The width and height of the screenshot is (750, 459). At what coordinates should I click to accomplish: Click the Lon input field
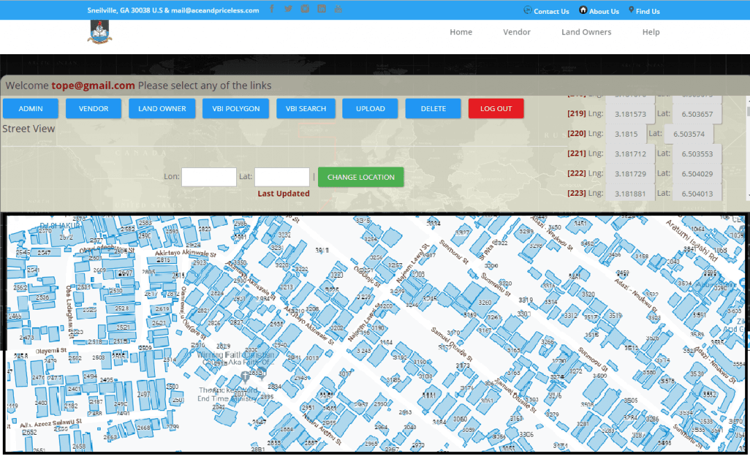(x=209, y=177)
